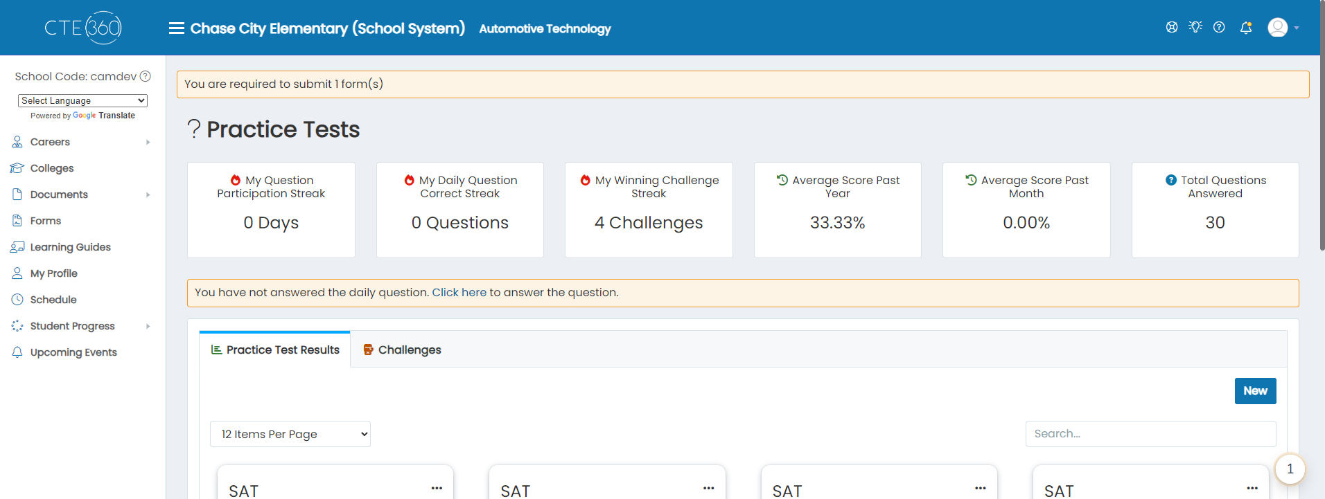Click the '33.33%' average score value
This screenshot has height=499, width=1325.
point(837,223)
